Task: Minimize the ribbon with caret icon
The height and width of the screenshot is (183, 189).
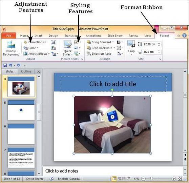Action: (x=179, y=35)
